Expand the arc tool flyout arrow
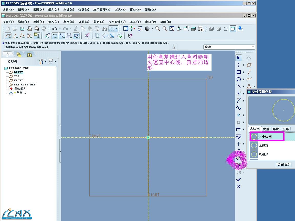Image resolution: width=295 pixels, height=221 pixels. [x=244, y=86]
